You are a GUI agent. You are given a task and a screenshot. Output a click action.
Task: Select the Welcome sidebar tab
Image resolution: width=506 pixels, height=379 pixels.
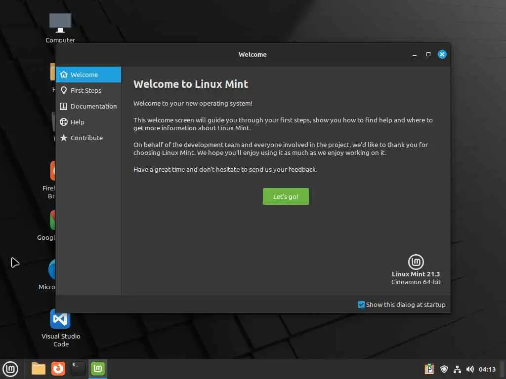coord(88,75)
